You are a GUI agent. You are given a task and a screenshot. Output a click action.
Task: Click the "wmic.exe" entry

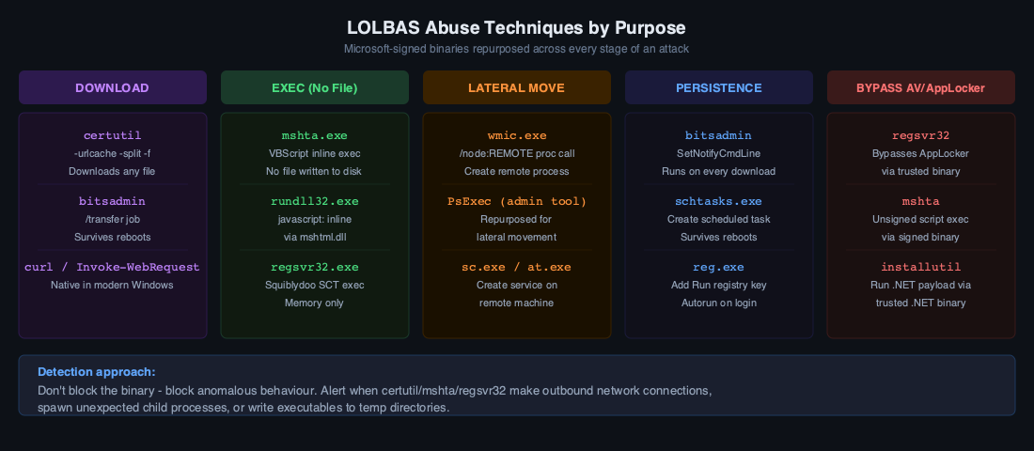[516, 136]
